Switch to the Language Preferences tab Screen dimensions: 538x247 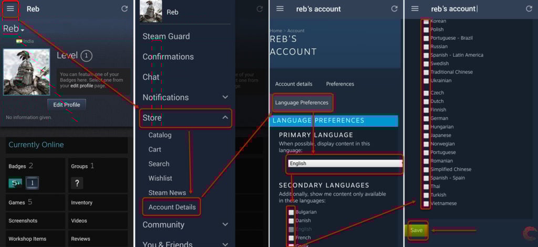tap(302, 102)
